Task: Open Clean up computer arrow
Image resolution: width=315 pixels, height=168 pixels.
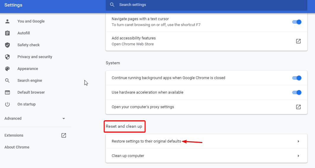Action: click(x=298, y=156)
